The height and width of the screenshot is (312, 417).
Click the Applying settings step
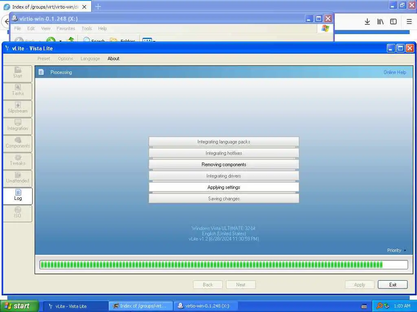pos(224,187)
